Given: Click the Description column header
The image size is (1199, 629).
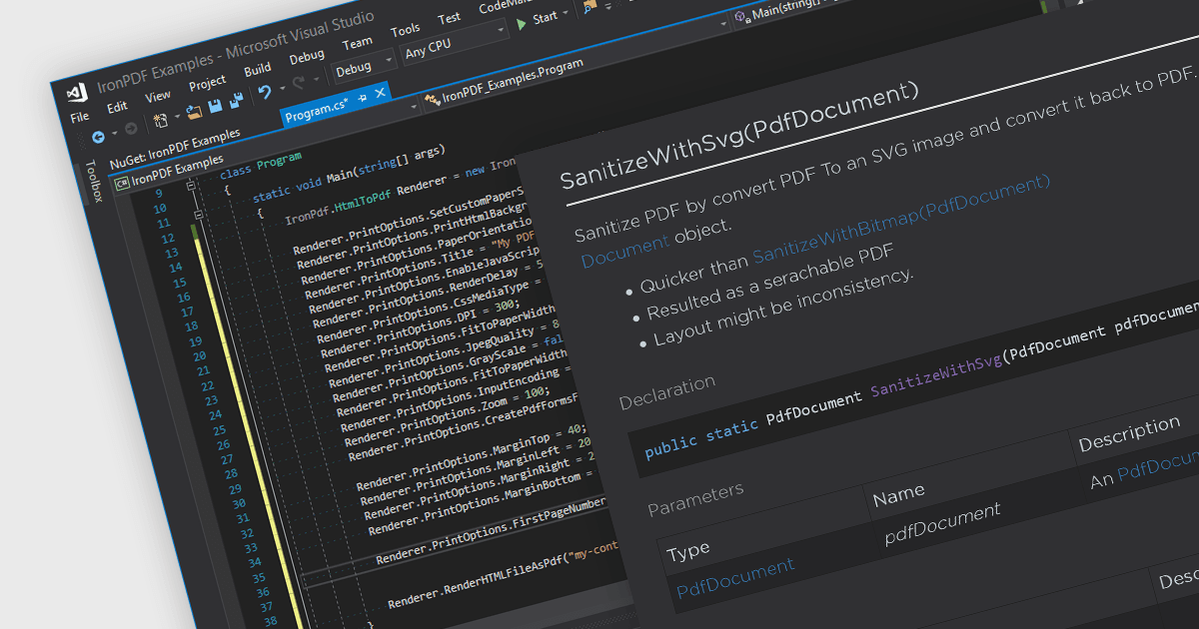Looking at the screenshot, I should pos(1129,435).
